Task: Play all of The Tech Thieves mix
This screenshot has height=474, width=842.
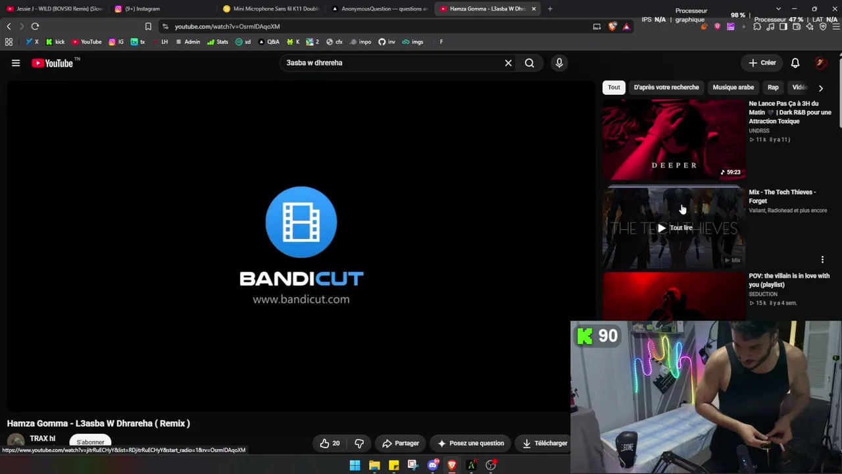Action: click(x=674, y=228)
